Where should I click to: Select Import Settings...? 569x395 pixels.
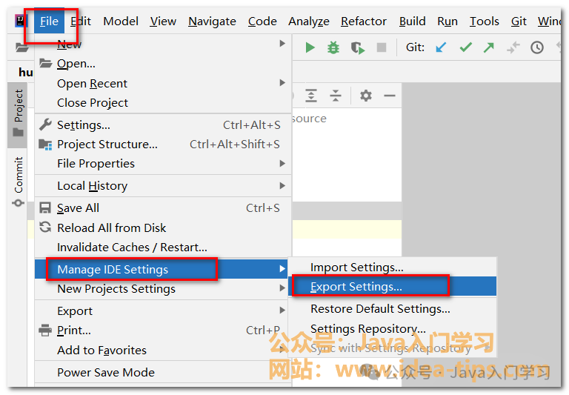tap(393, 268)
